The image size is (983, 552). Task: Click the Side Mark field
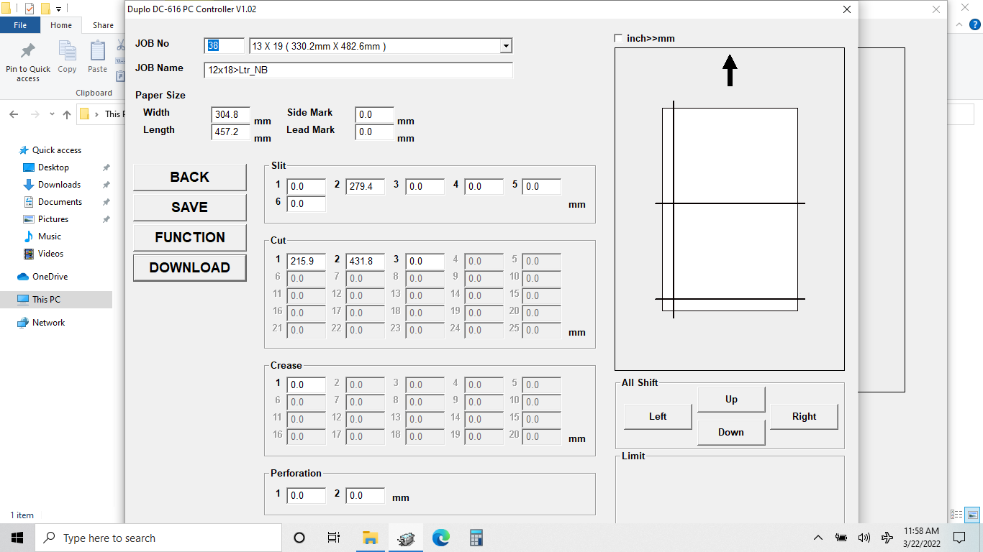click(x=375, y=114)
